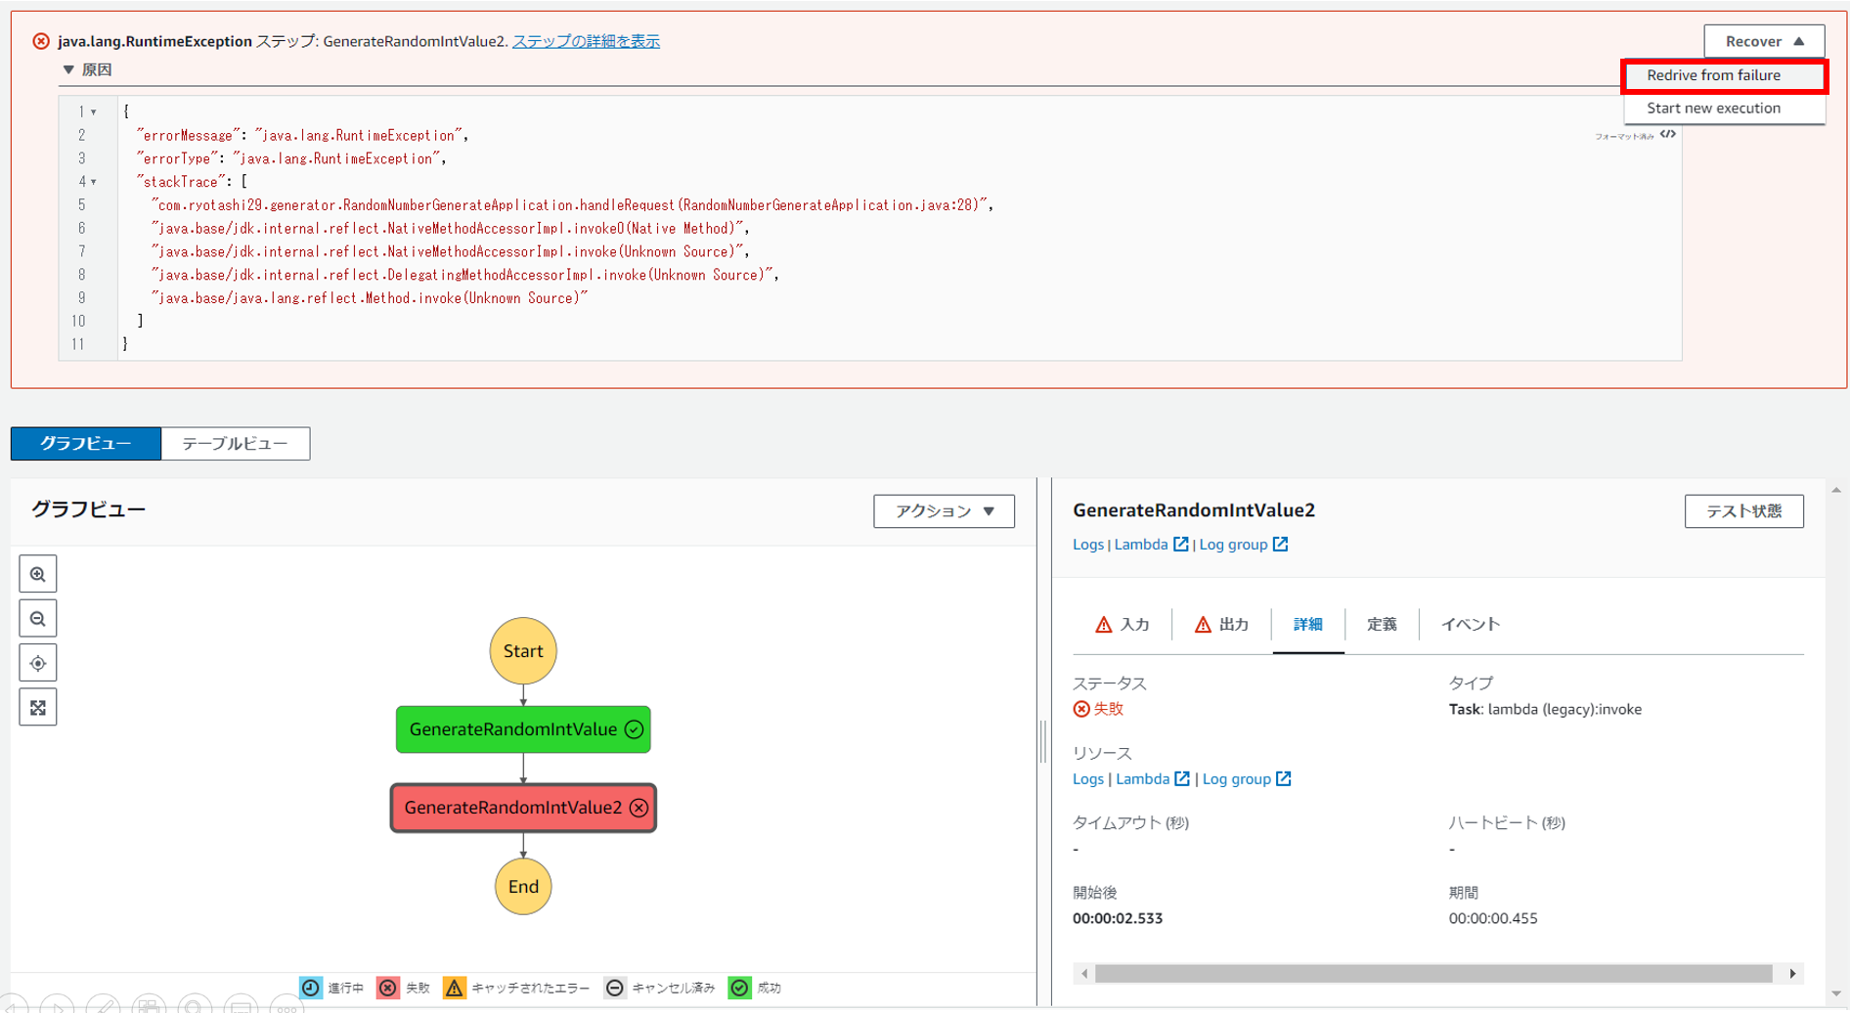Click the テスト状態 button

click(x=1743, y=511)
